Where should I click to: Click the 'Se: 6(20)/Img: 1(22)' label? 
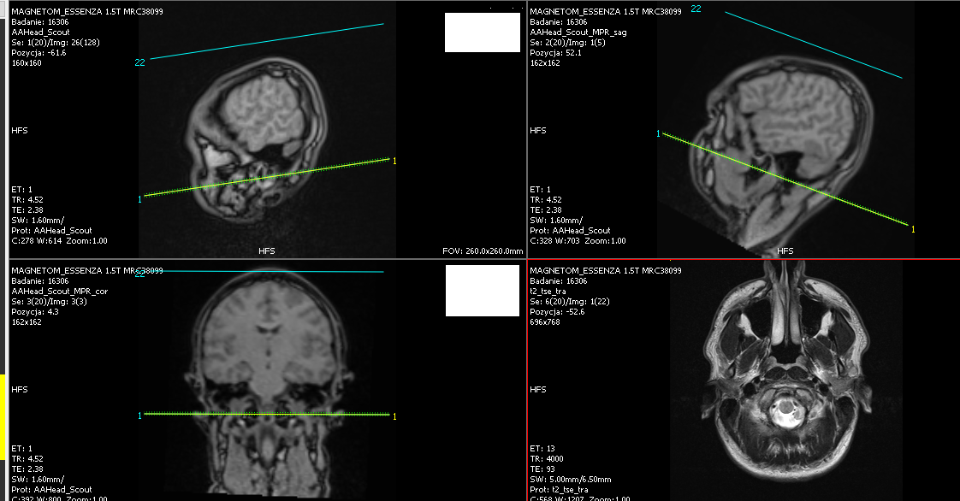point(569,301)
